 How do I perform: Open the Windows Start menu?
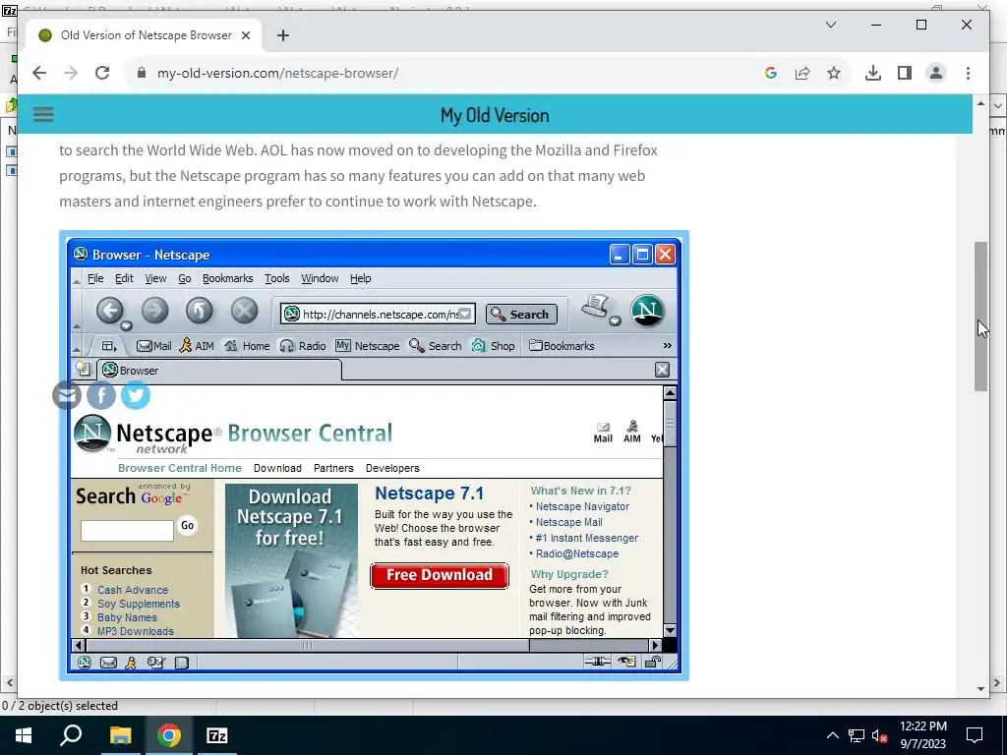pyautogui.click(x=24, y=735)
